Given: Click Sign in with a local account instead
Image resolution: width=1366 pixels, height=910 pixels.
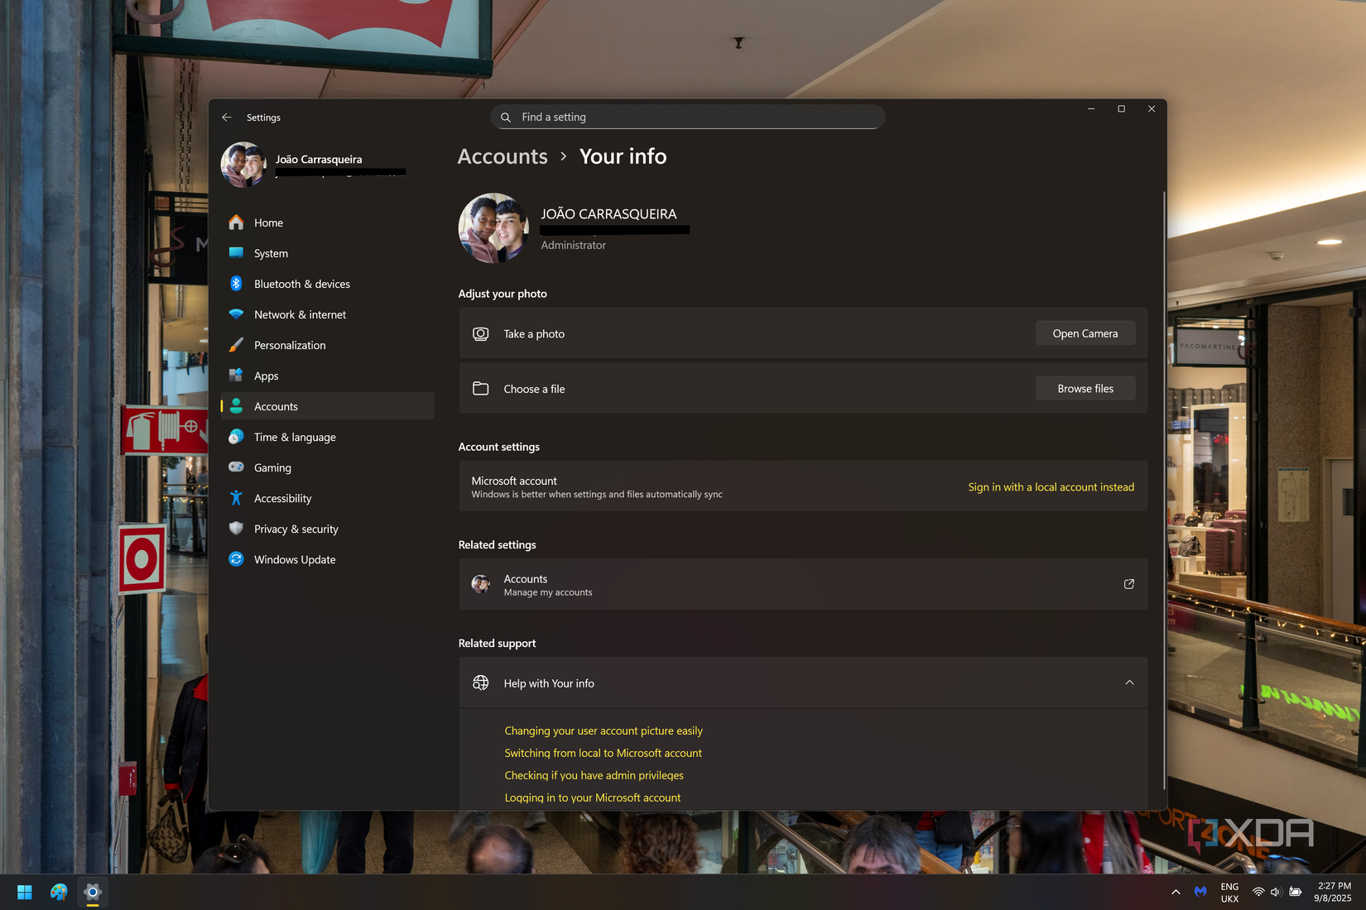Looking at the screenshot, I should 1050,486.
